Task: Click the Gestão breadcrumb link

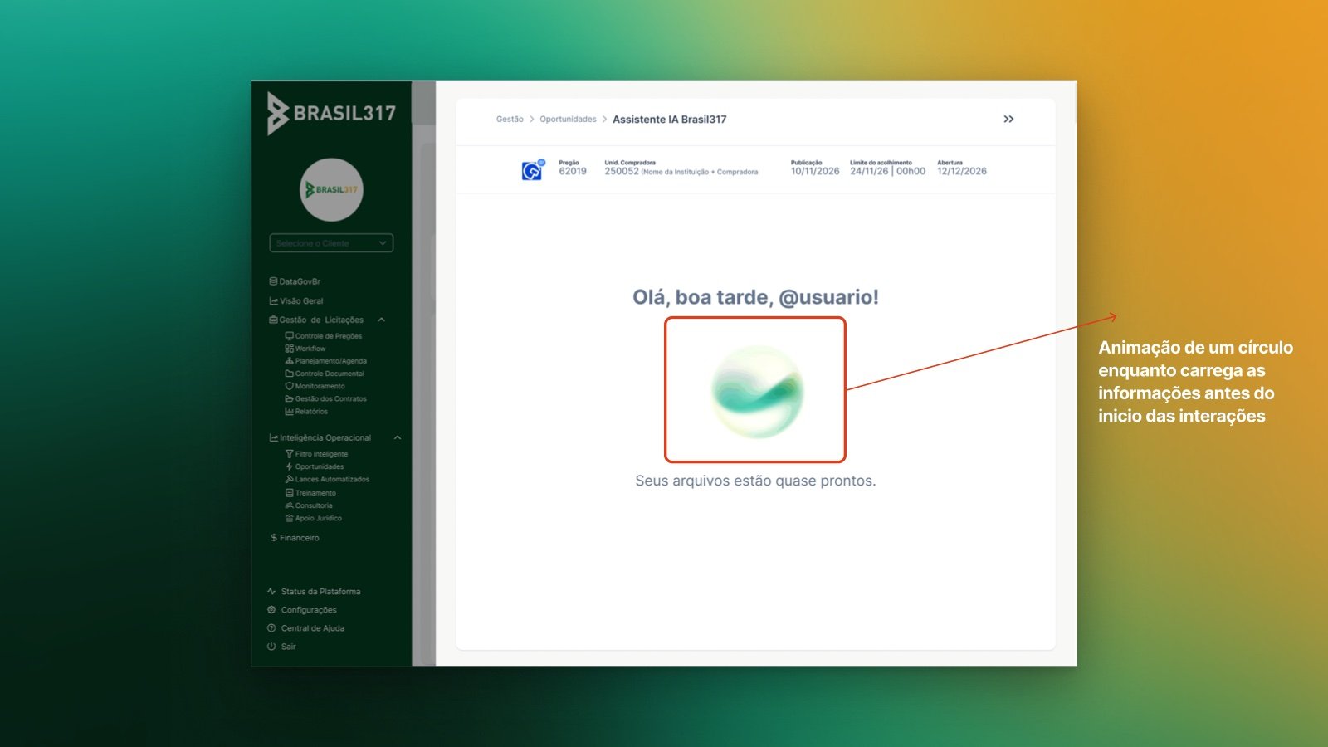Action: tap(510, 120)
